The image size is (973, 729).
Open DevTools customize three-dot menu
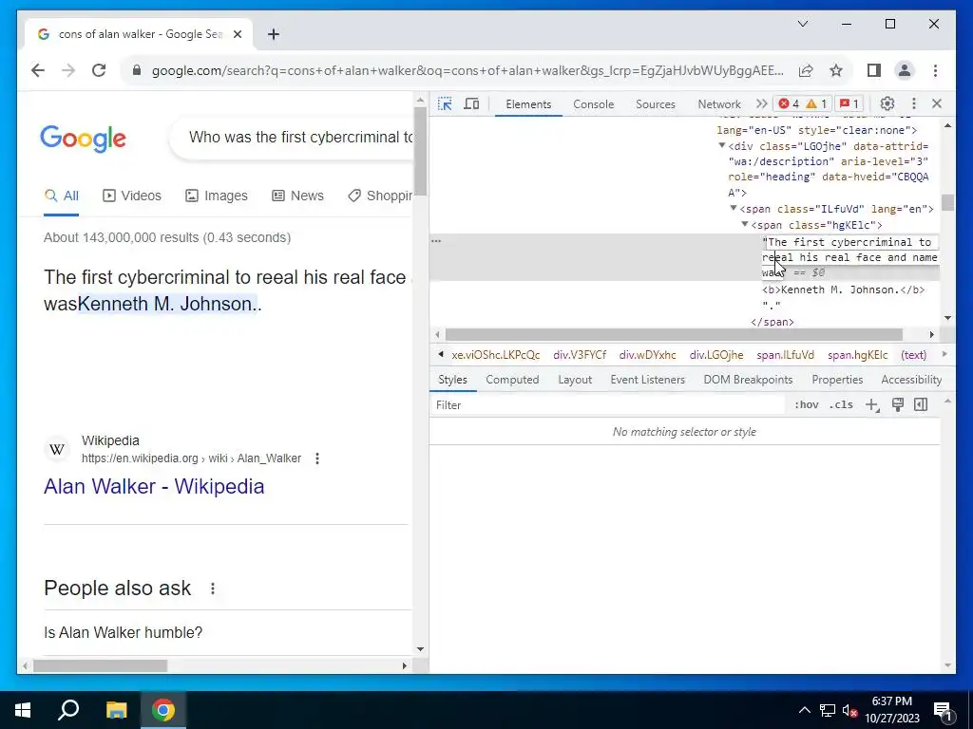(x=913, y=103)
